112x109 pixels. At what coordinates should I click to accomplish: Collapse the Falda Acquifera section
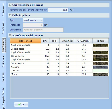10,15
